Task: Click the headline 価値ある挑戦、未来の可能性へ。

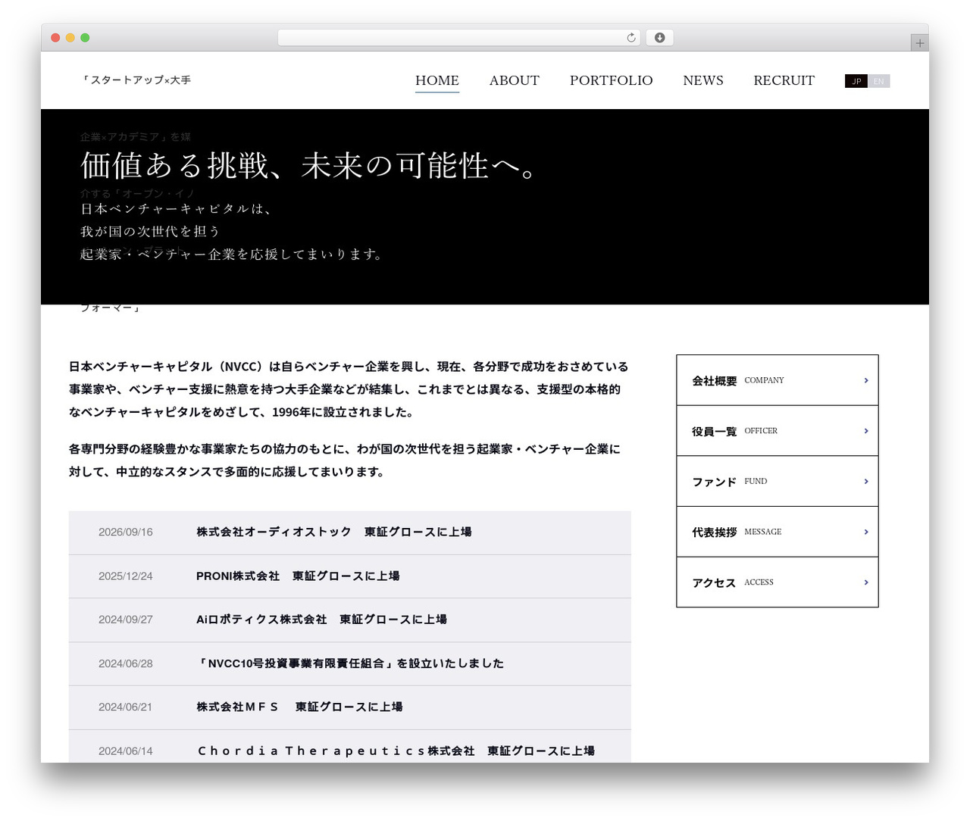Action: coord(308,166)
